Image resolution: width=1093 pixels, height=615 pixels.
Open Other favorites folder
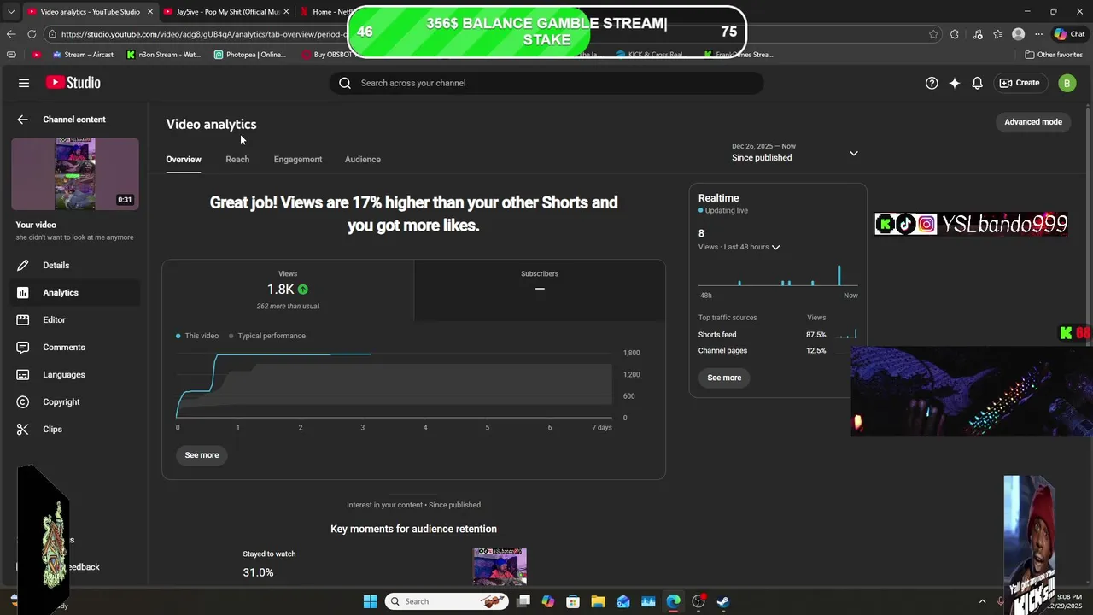coord(1054,55)
